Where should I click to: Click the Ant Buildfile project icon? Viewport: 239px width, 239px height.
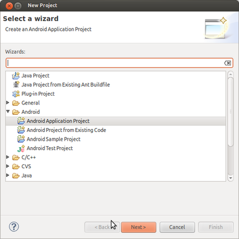point(16,85)
